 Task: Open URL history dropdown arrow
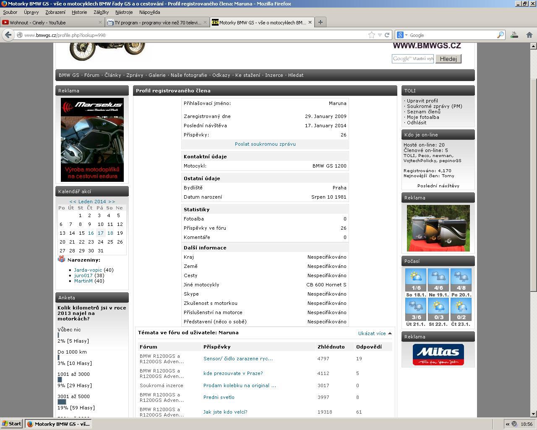click(380, 35)
